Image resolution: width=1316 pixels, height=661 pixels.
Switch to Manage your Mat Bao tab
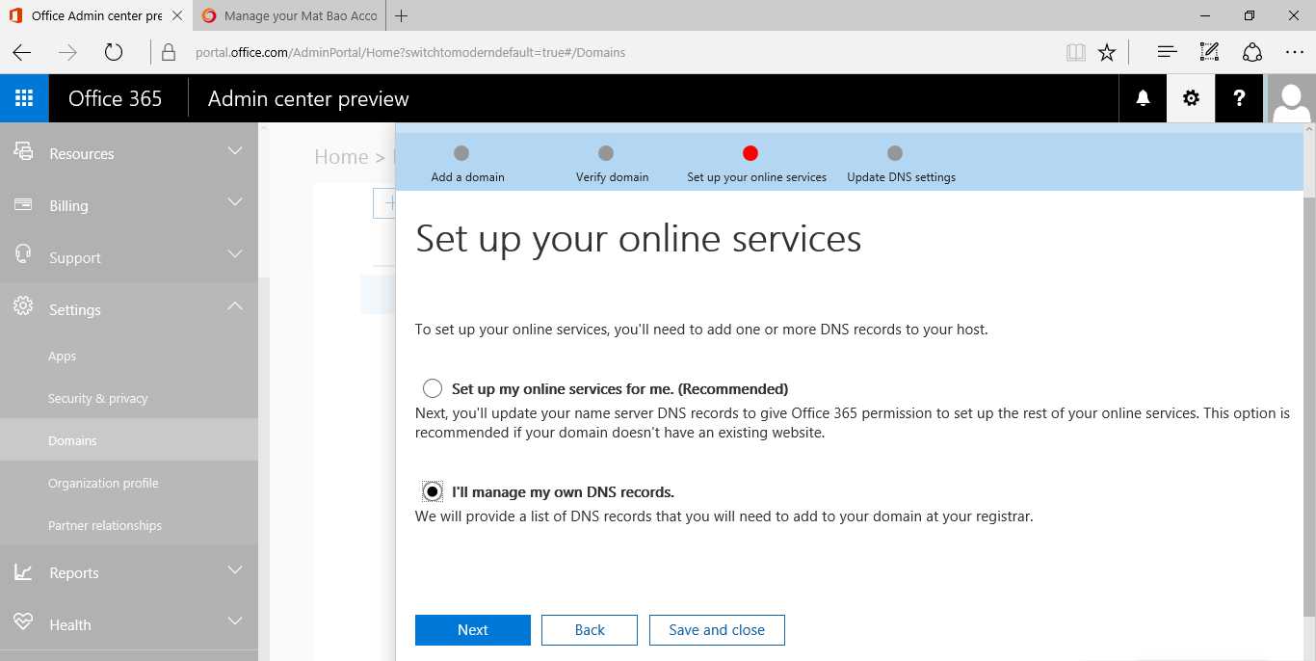[289, 15]
